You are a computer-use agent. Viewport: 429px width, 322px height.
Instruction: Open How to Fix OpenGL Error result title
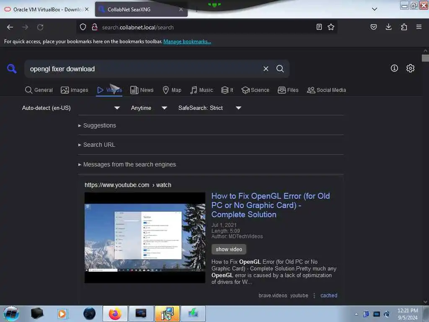click(271, 205)
